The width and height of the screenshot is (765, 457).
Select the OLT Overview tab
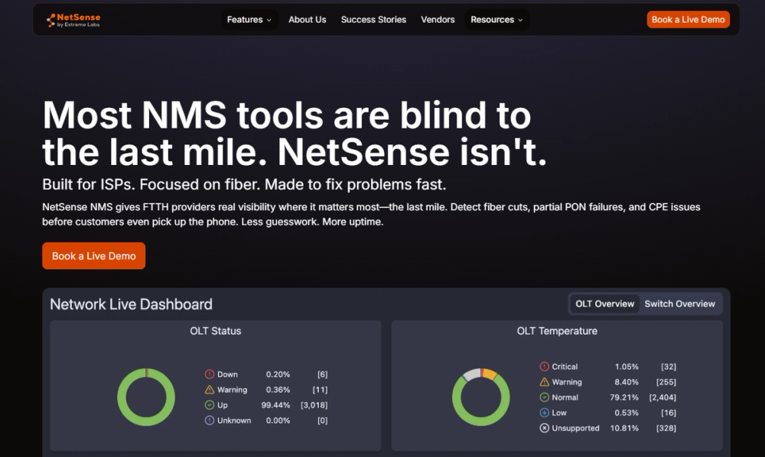tap(604, 303)
